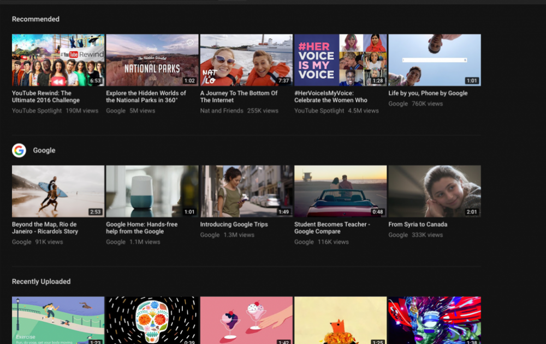Screen dimensions: 546x344
Task: Click the 190M views text
Action: point(82,111)
